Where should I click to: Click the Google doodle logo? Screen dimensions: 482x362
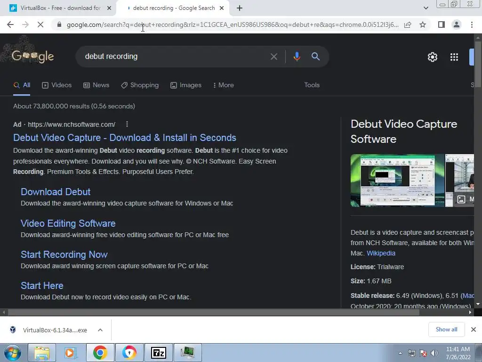pos(32,57)
